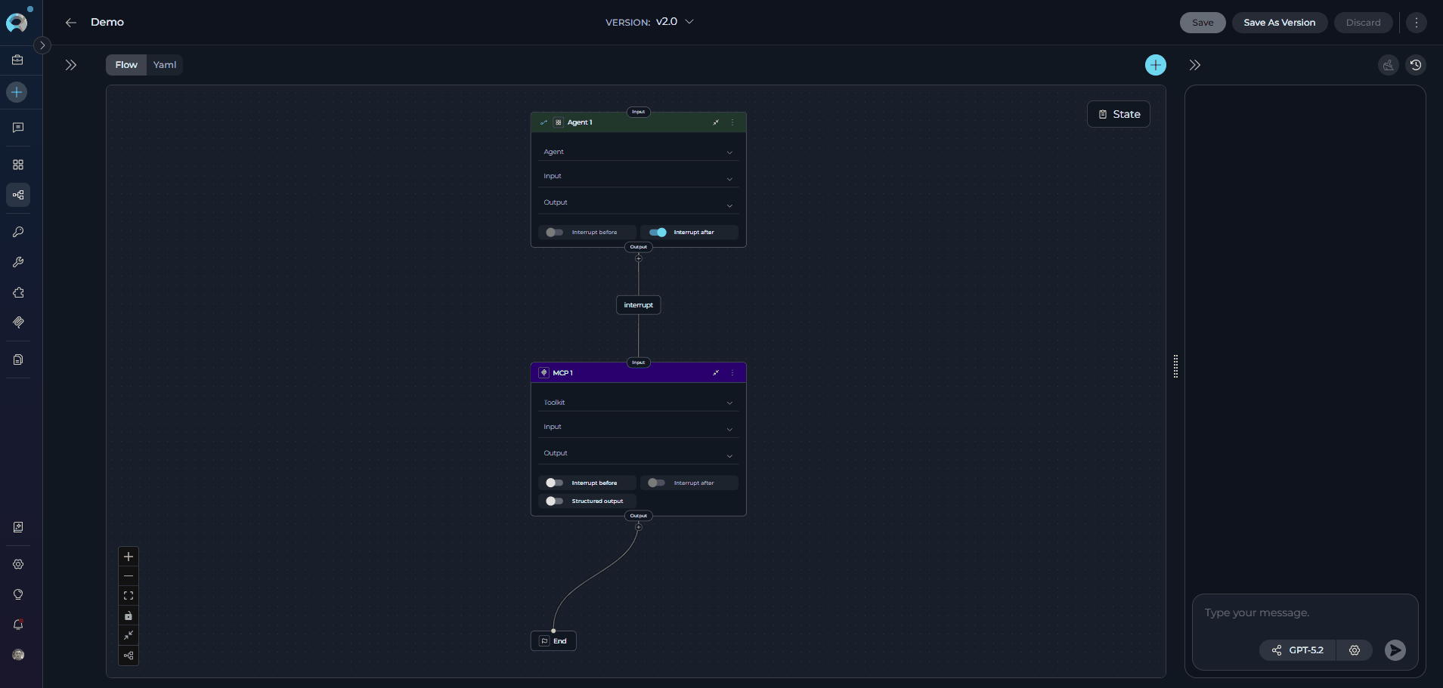Click the fit-view control on the canvas
The image size is (1443, 688).
pos(128,596)
